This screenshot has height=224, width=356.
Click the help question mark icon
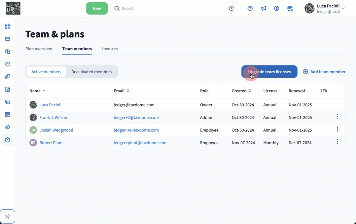pos(250,9)
